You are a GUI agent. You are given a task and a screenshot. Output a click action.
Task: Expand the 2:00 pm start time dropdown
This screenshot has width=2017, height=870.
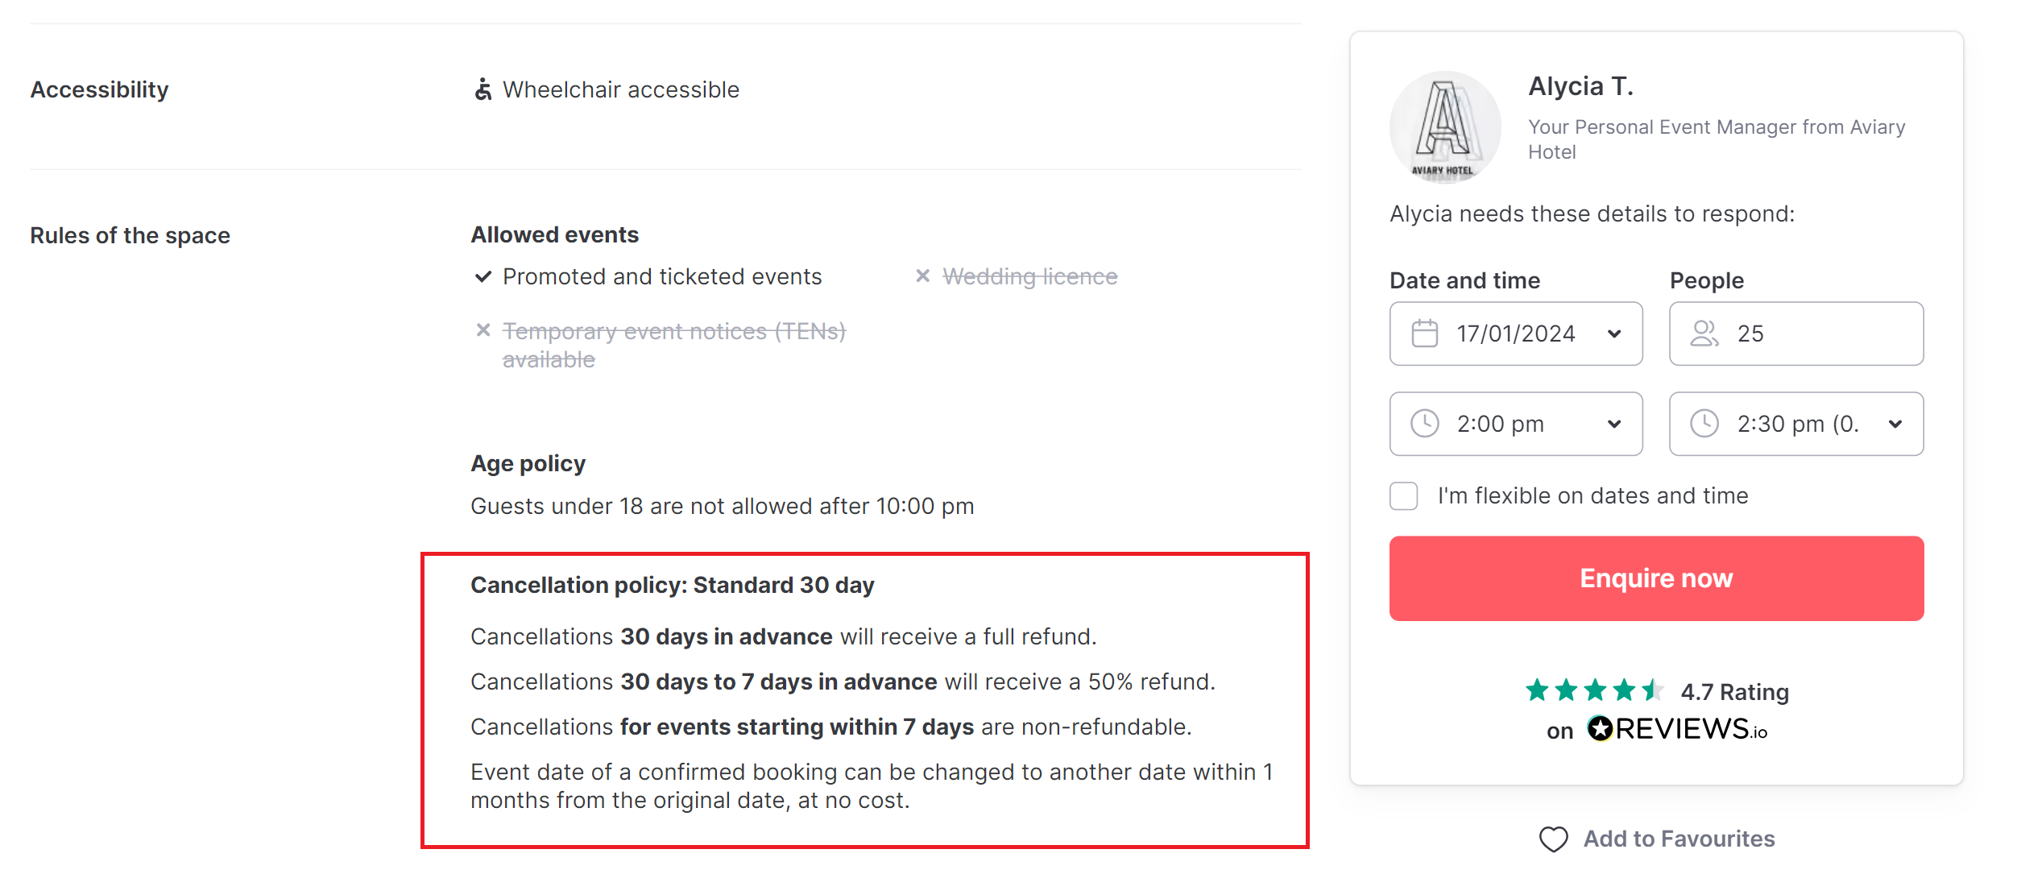pos(1515,424)
